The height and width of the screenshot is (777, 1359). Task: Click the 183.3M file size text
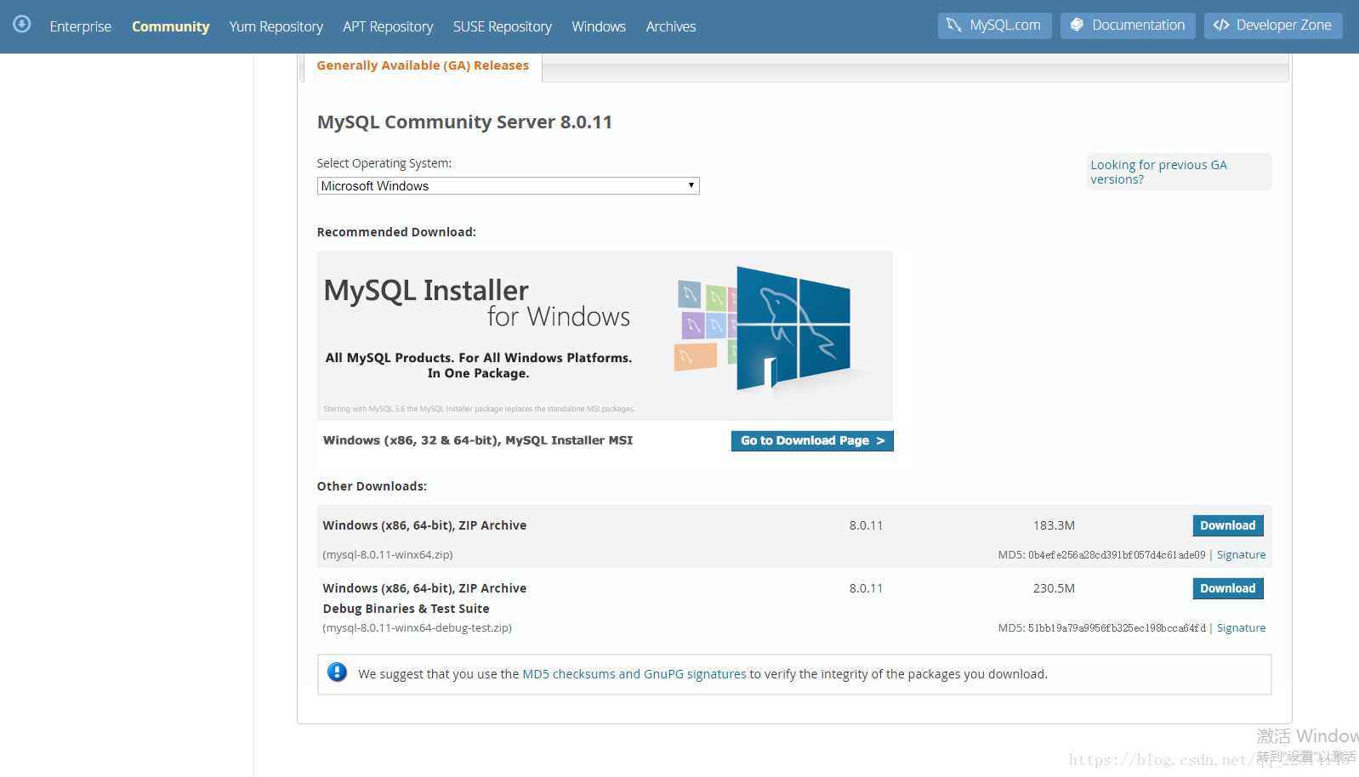[x=1054, y=525]
